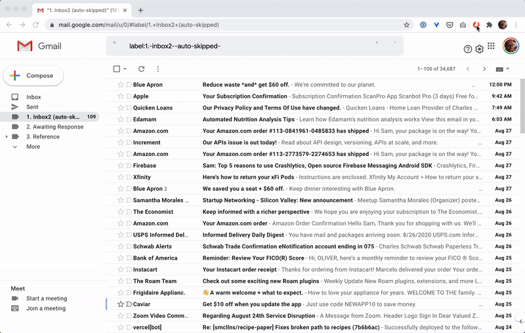Bookmark this page with the star icon

pyautogui.click(x=406, y=25)
